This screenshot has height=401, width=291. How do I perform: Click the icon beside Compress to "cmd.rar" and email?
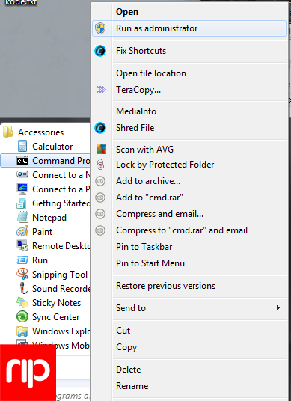click(x=100, y=230)
